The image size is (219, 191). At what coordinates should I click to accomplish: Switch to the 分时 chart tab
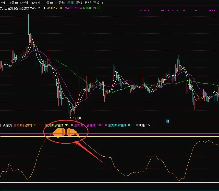(4, 3)
